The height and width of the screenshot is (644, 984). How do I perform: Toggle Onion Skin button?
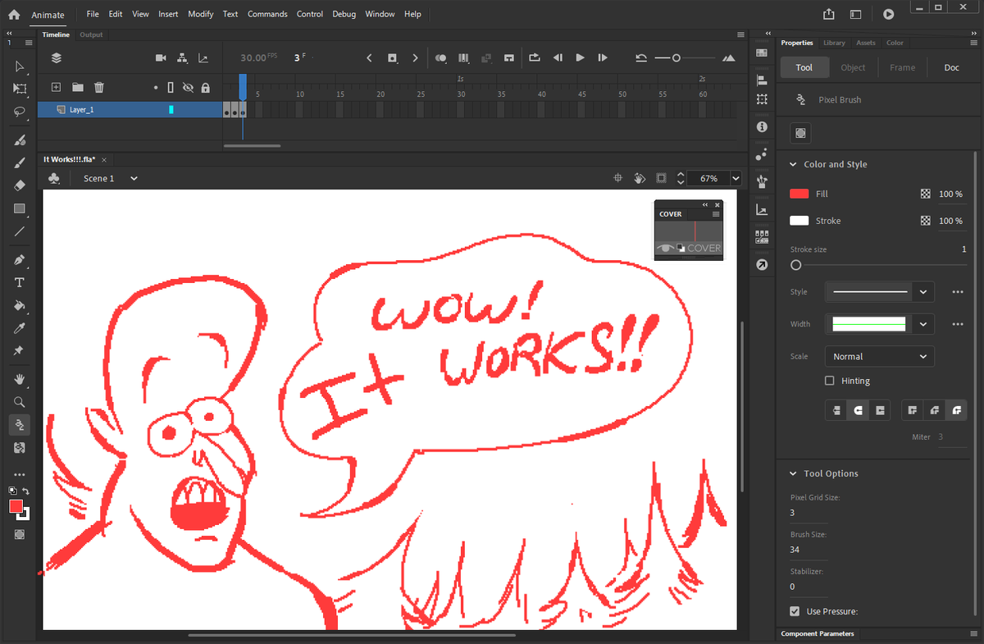pyautogui.click(x=441, y=58)
